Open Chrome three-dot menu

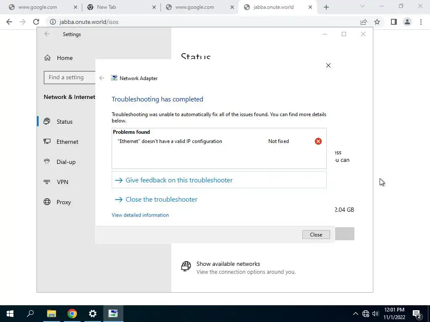coord(421,22)
